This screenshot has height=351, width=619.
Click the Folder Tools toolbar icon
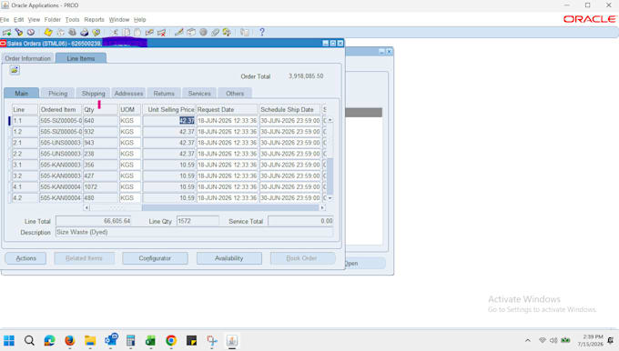tap(227, 33)
